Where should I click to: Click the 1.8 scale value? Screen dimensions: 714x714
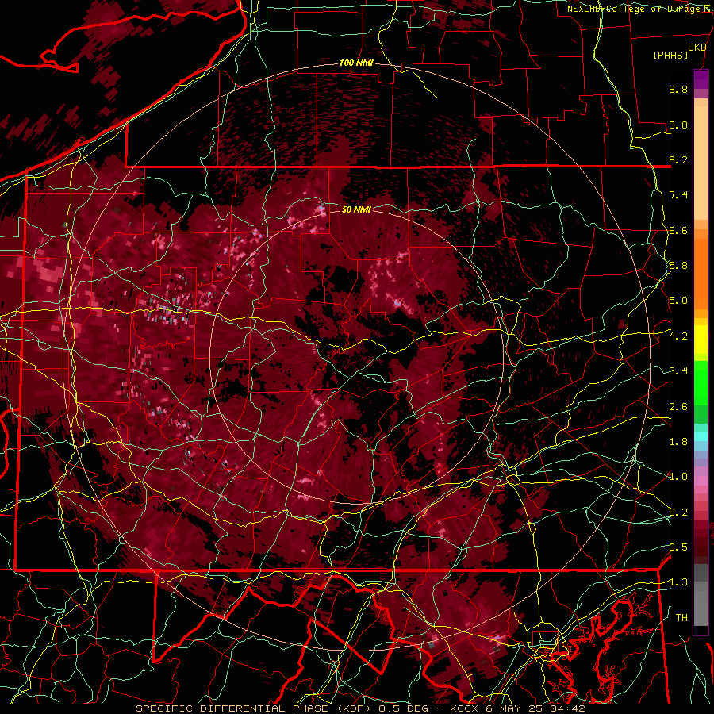tap(678, 442)
